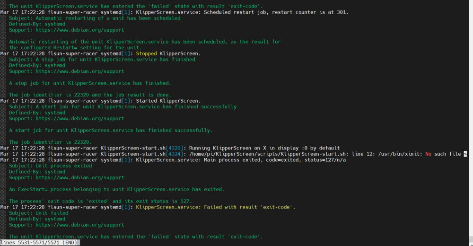Select the 'Subject: Unit failed' line
This screenshot has width=473, height=246.
point(39,213)
